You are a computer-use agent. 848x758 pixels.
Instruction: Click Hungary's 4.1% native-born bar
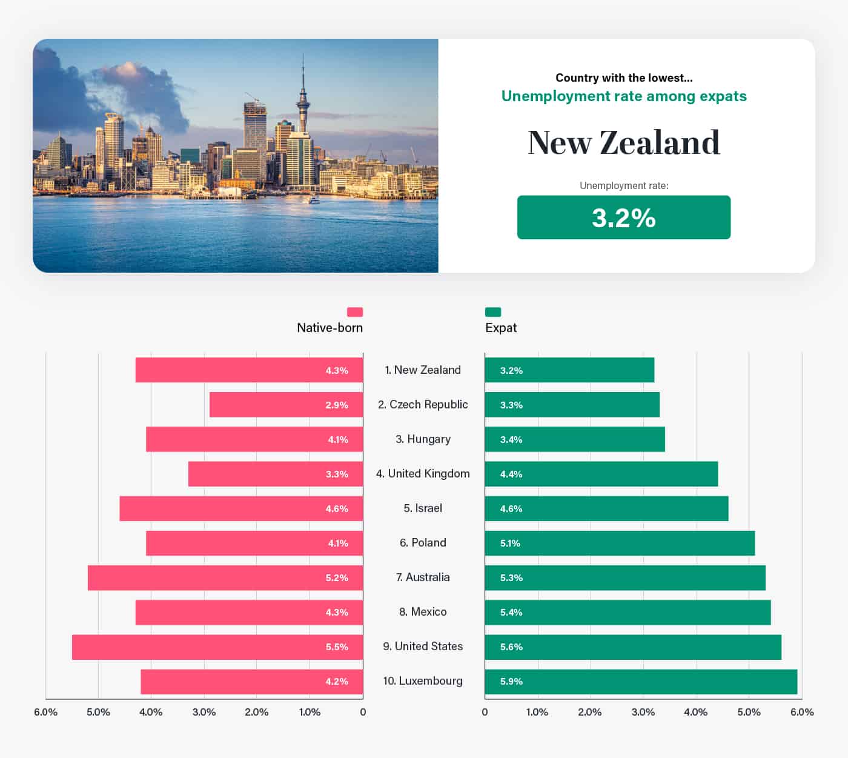254,439
